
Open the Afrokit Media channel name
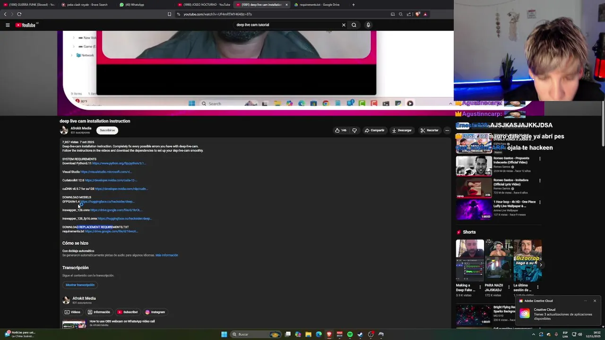(x=81, y=128)
